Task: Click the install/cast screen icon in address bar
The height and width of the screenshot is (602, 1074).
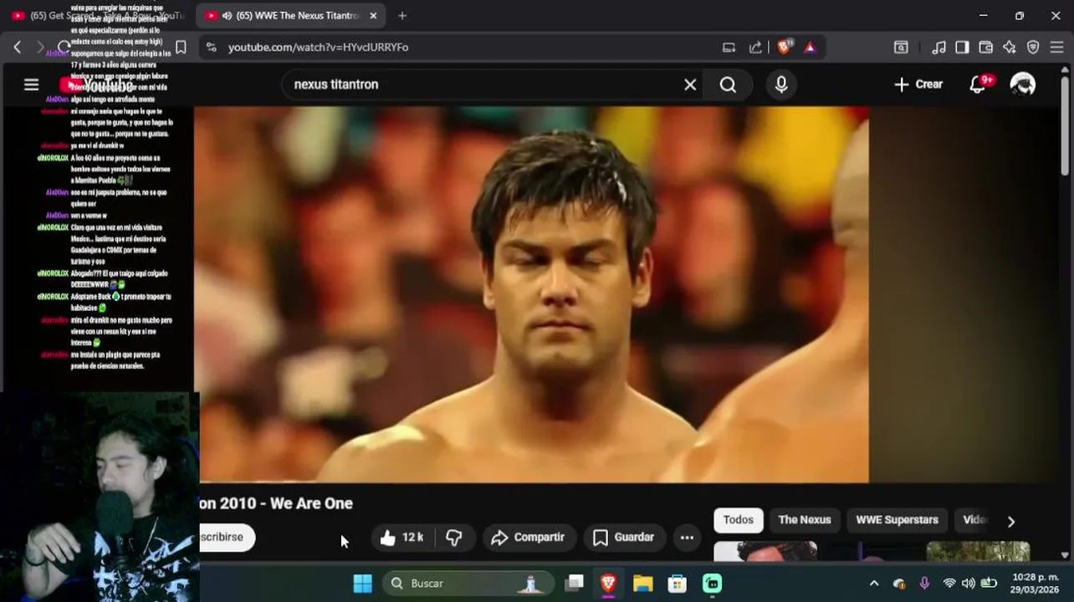Action: click(x=729, y=48)
